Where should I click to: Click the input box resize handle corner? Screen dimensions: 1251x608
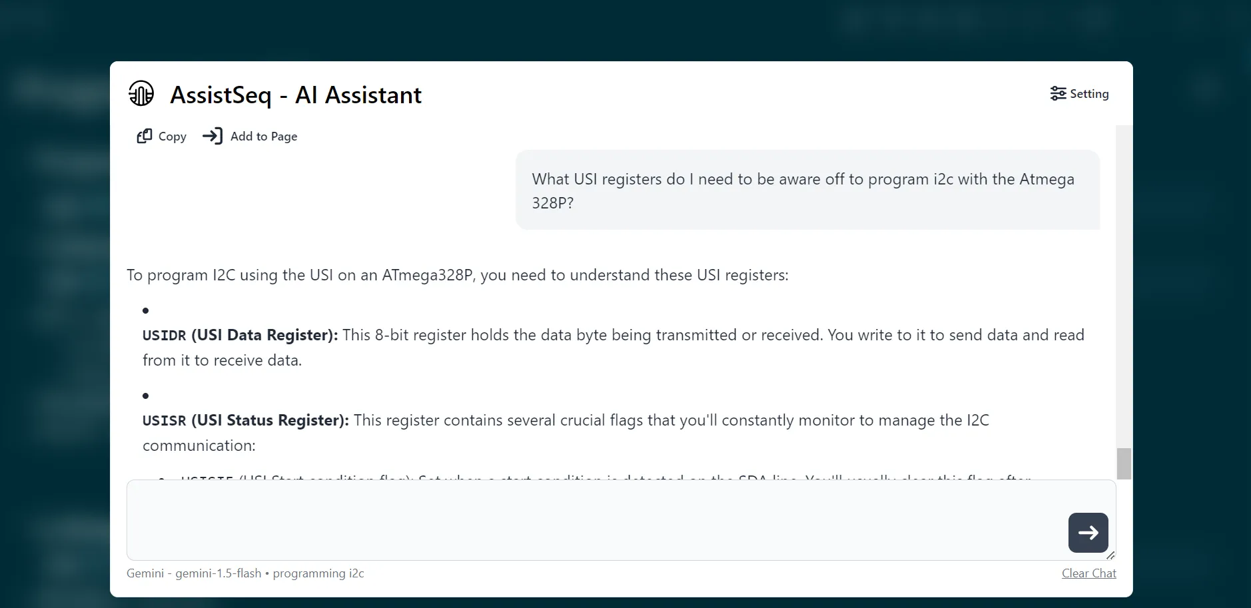pos(1109,555)
